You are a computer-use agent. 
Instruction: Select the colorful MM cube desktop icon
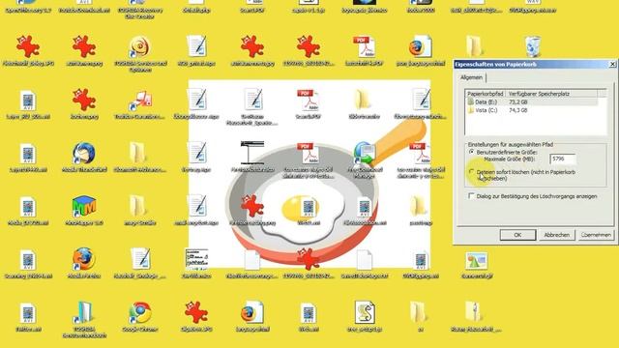point(84,206)
